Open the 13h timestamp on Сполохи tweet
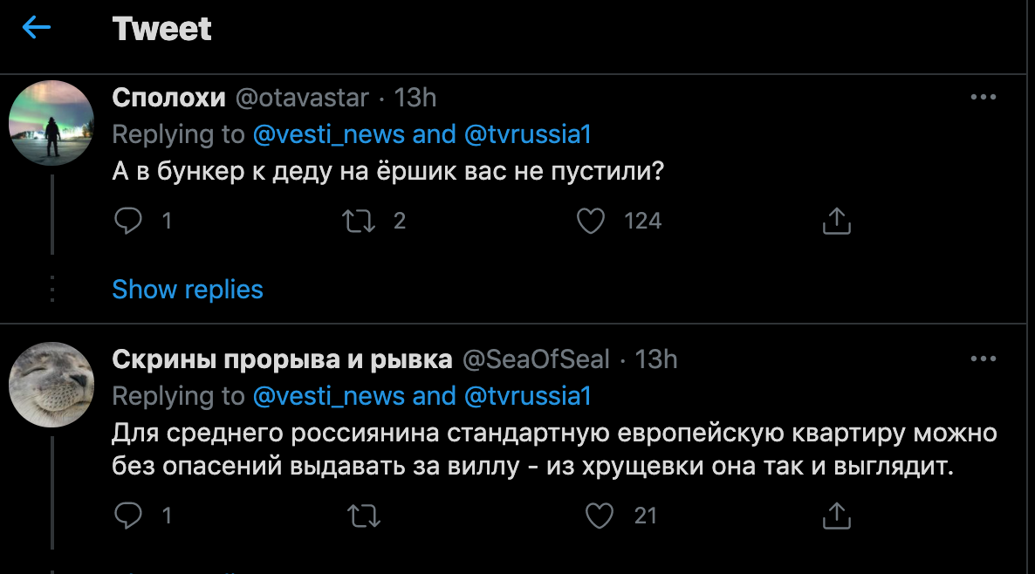The image size is (1035, 574). (415, 98)
